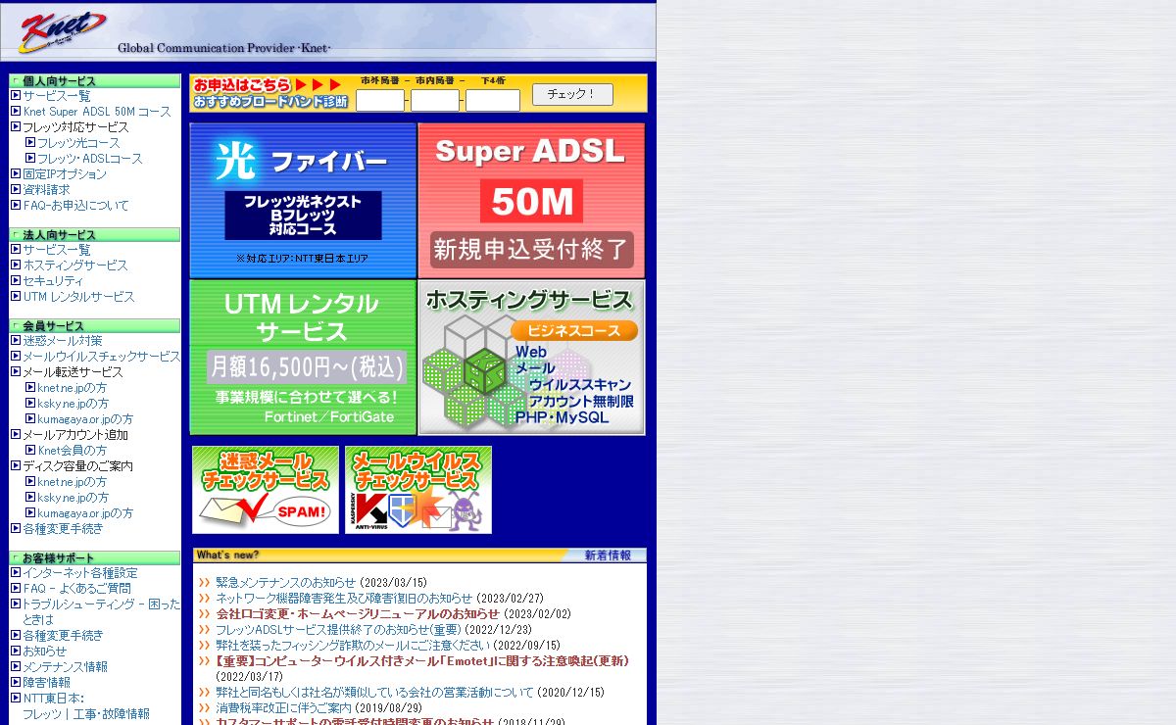Open 緊急メンテナンスのお知らせ news item
This screenshot has height=725, width=1176.
pos(286,583)
